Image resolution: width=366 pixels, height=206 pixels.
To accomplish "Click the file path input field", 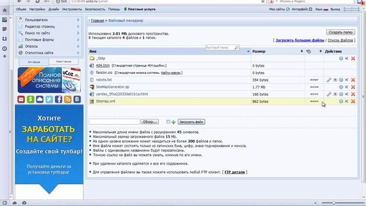I will pos(114,122).
